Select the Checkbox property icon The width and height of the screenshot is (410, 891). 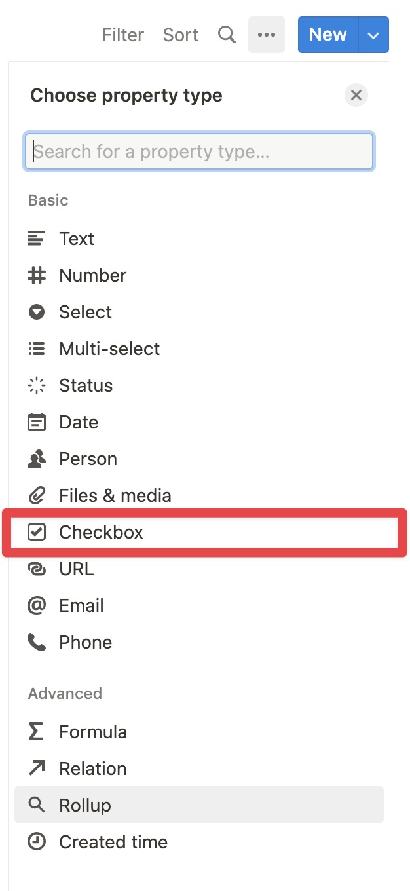(x=37, y=533)
